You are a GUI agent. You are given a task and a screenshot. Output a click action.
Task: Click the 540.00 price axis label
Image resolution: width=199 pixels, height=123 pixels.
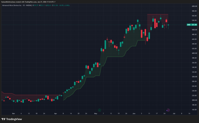click(194, 20)
